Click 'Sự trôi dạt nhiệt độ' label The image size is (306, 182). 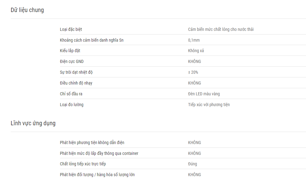point(76,72)
